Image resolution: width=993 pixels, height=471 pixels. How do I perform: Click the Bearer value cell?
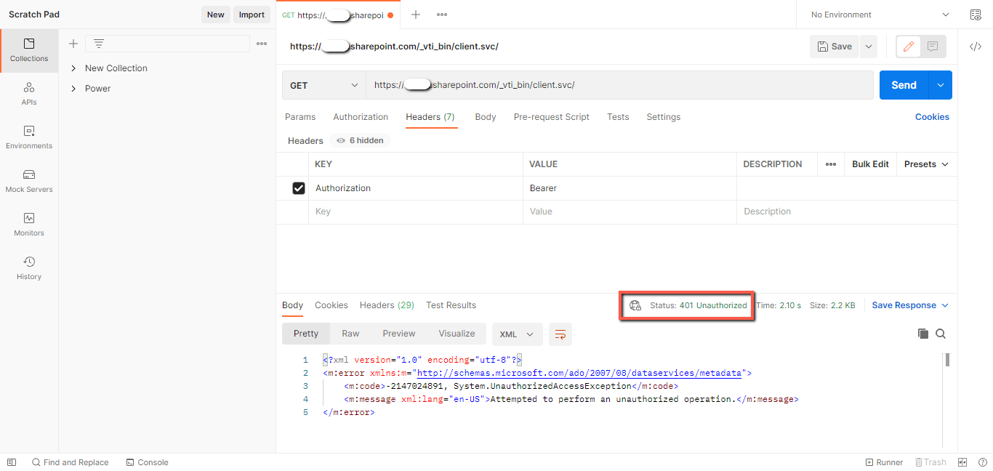coord(630,188)
